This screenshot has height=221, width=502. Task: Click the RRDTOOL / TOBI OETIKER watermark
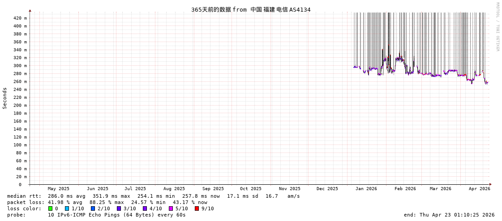497,27
